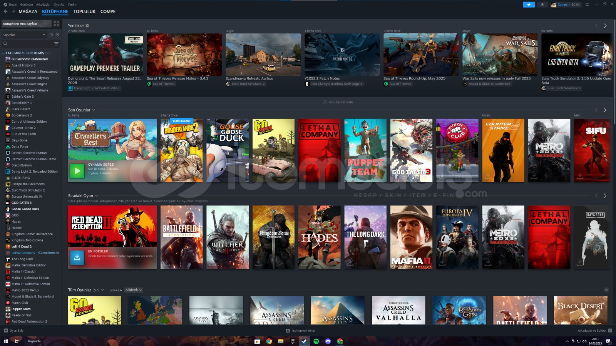Screen dimensions: 616x346
Task: Select Lethal Company update entry
Action: click(x=33, y=253)
